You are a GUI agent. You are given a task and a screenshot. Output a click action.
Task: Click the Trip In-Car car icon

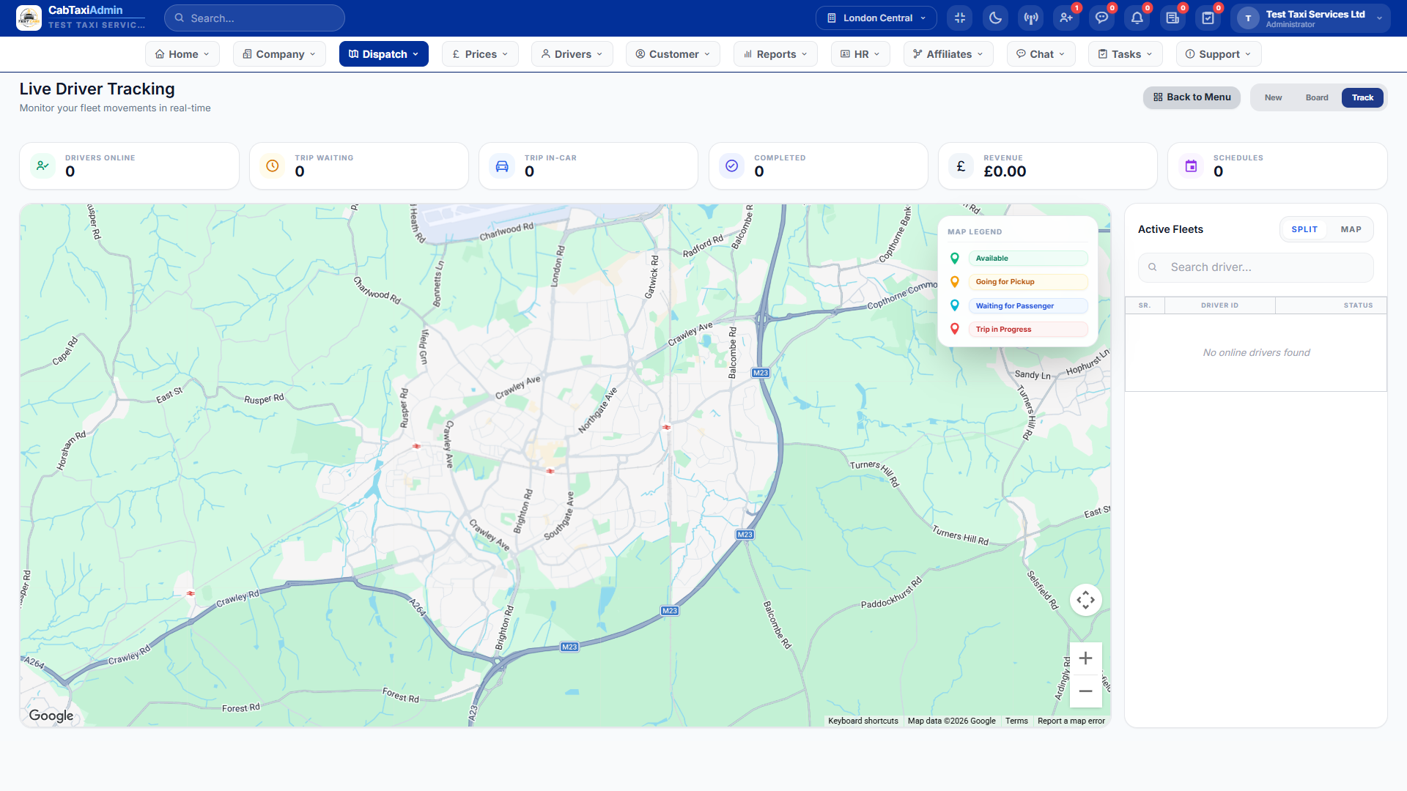pyautogui.click(x=502, y=166)
